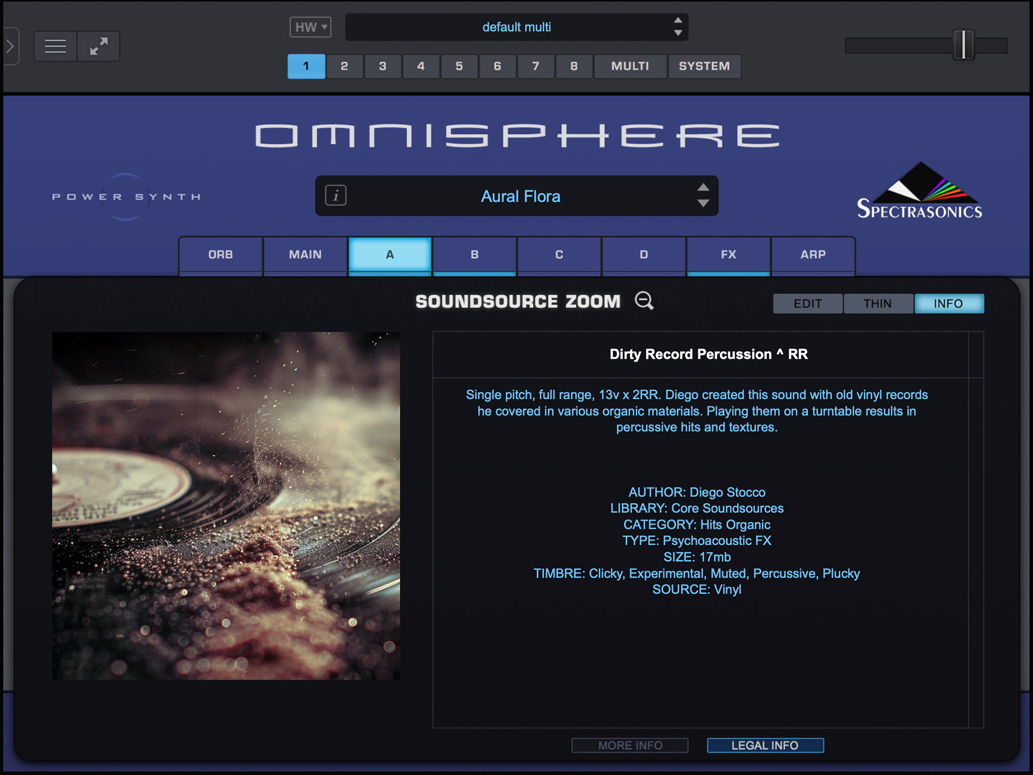
Task: Click the hamburger utility menu icon
Action: [55, 46]
